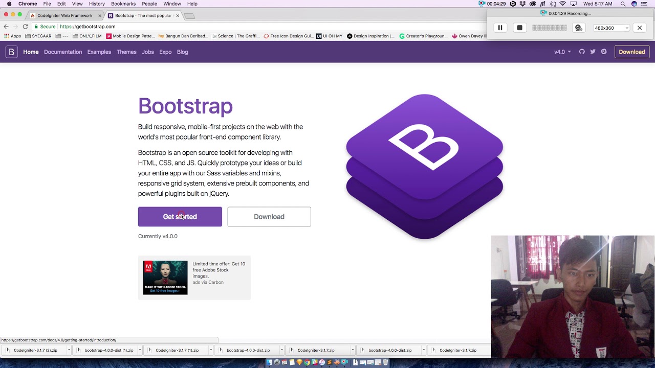Screen dimensions: 655x368
Task: Close the Bootstrap browser tab
Action: (x=178, y=16)
